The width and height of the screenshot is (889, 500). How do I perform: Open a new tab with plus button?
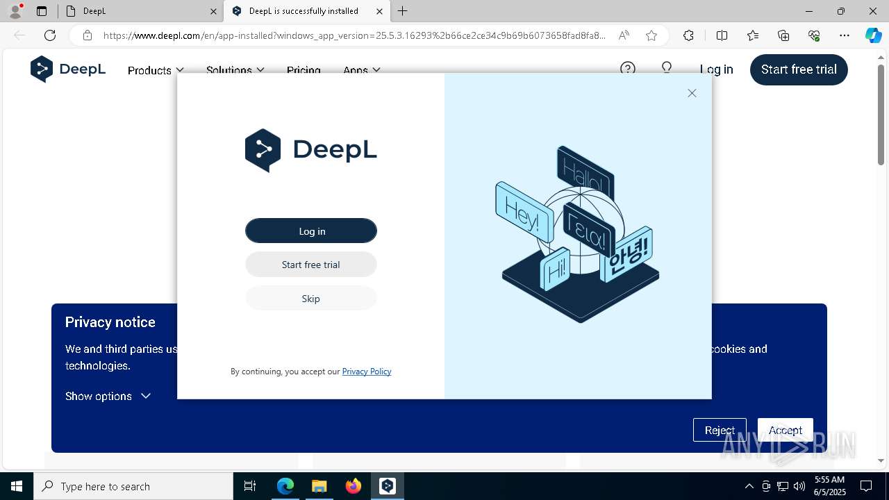[403, 11]
